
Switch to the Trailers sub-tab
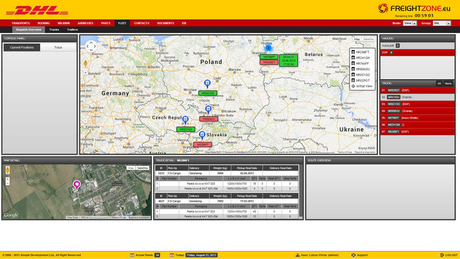72,30
